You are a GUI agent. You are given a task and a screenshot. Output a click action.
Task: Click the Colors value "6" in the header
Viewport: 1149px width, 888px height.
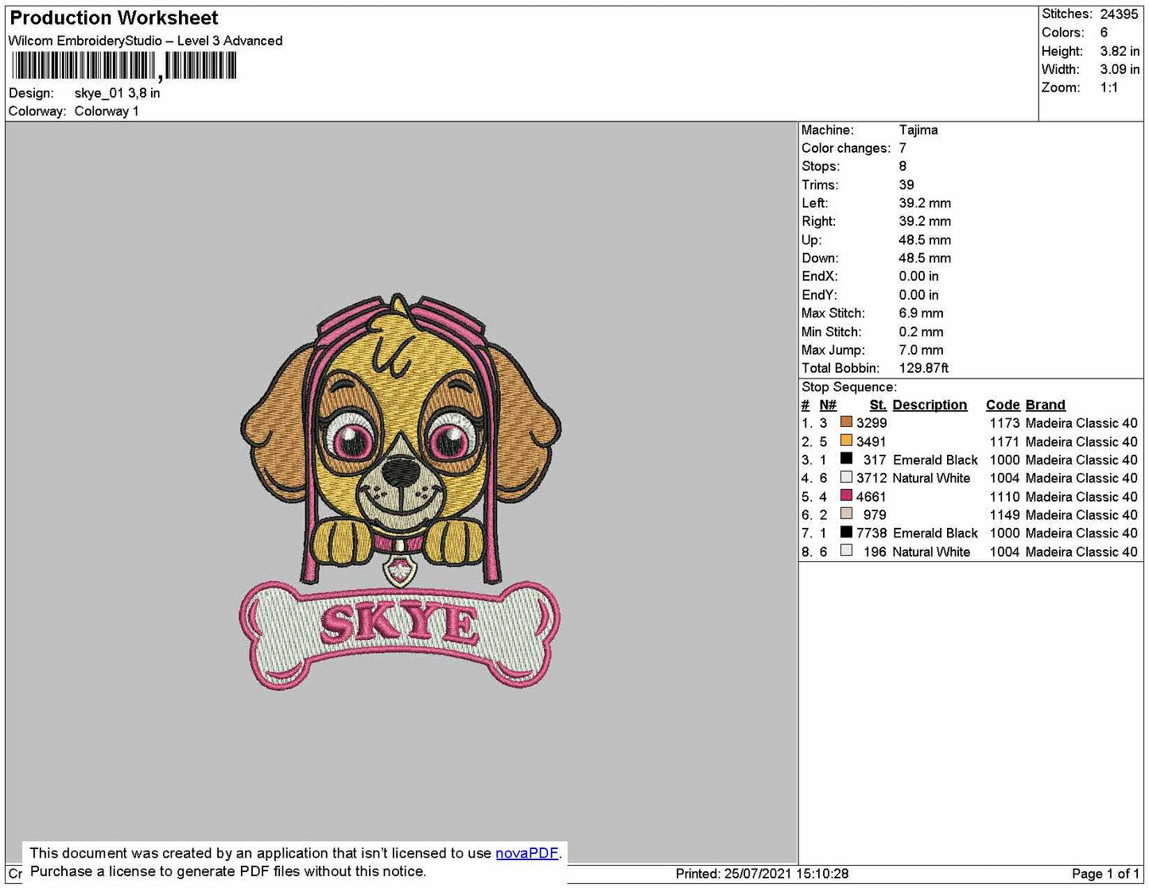click(1104, 33)
